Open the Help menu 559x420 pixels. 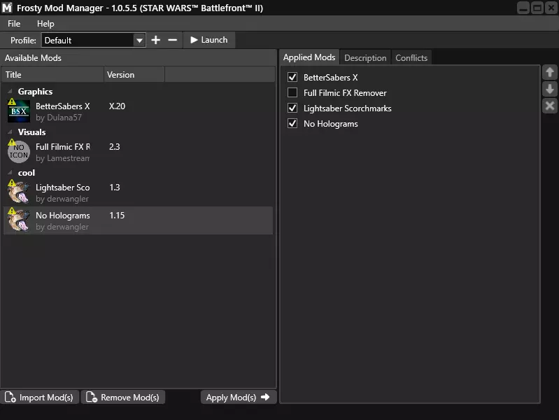click(45, 24)
